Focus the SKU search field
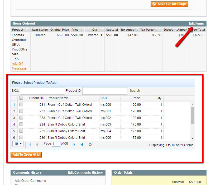The image size is (211, 185). [x=42, y=91]
